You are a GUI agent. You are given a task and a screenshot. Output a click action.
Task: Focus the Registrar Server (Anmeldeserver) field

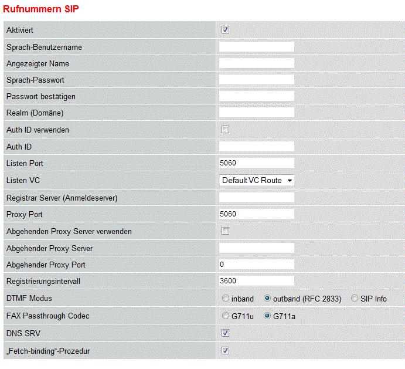tap(256, 198)
